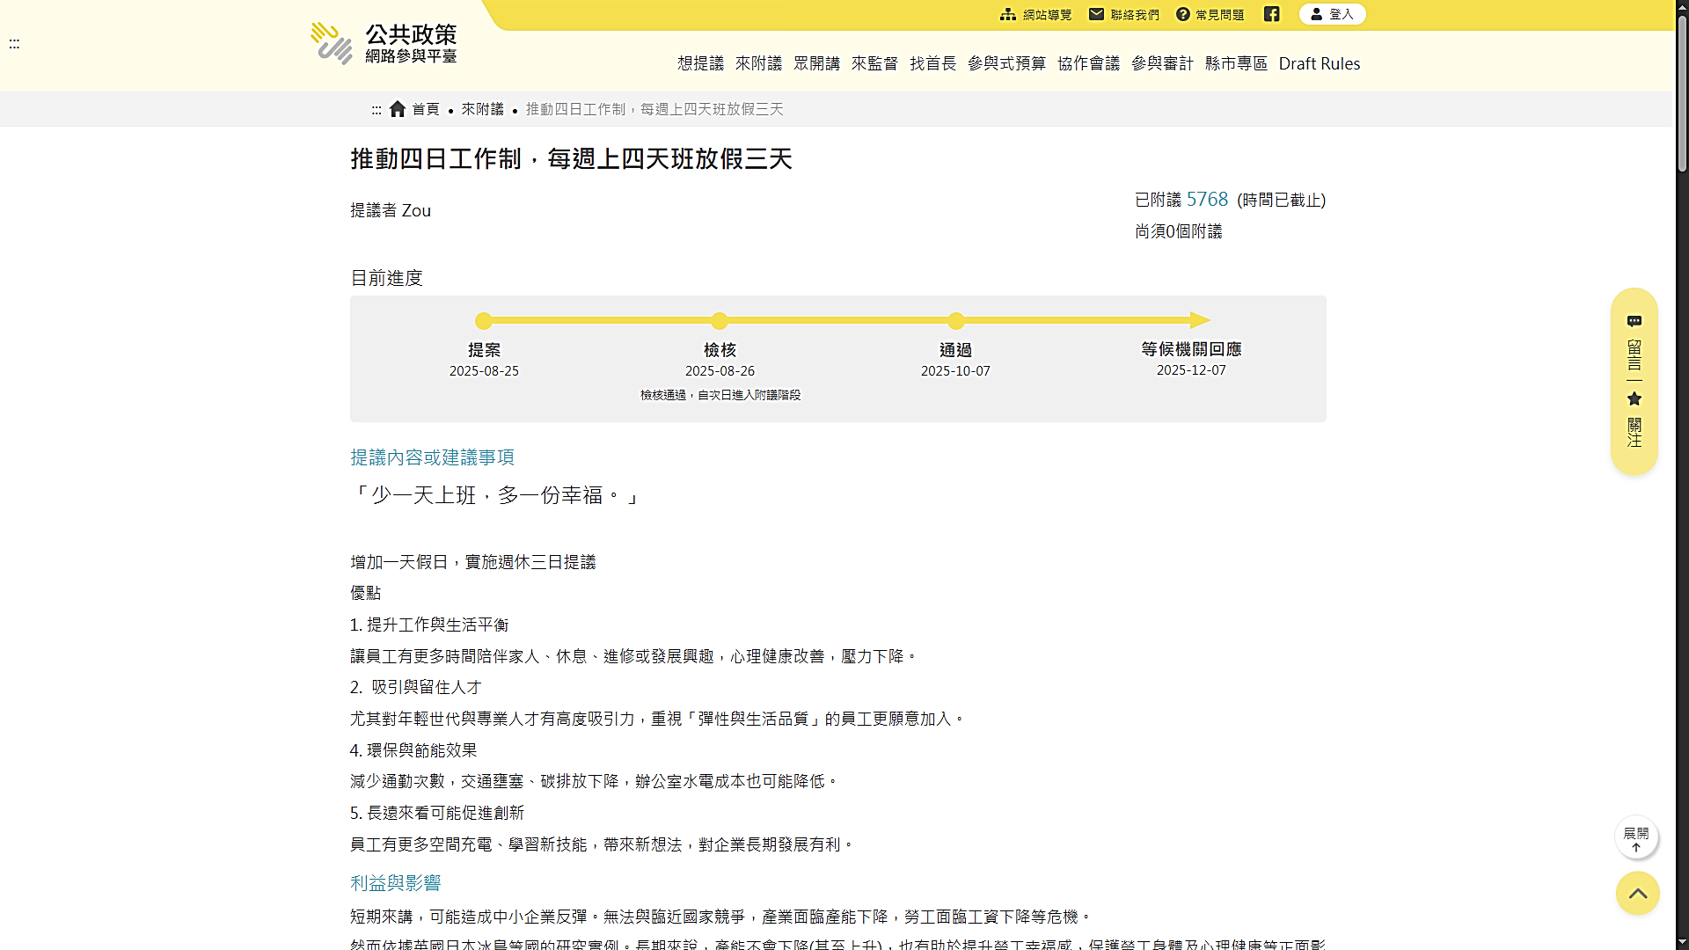The height and width of the screenshot is (950, 1689).
Task: Open the 留言 comment bubble icon
Action: click(x=1634, y=321)
